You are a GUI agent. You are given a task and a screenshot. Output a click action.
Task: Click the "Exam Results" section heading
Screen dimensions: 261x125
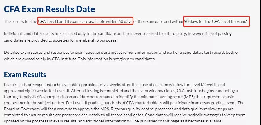(x=25, y=74)
